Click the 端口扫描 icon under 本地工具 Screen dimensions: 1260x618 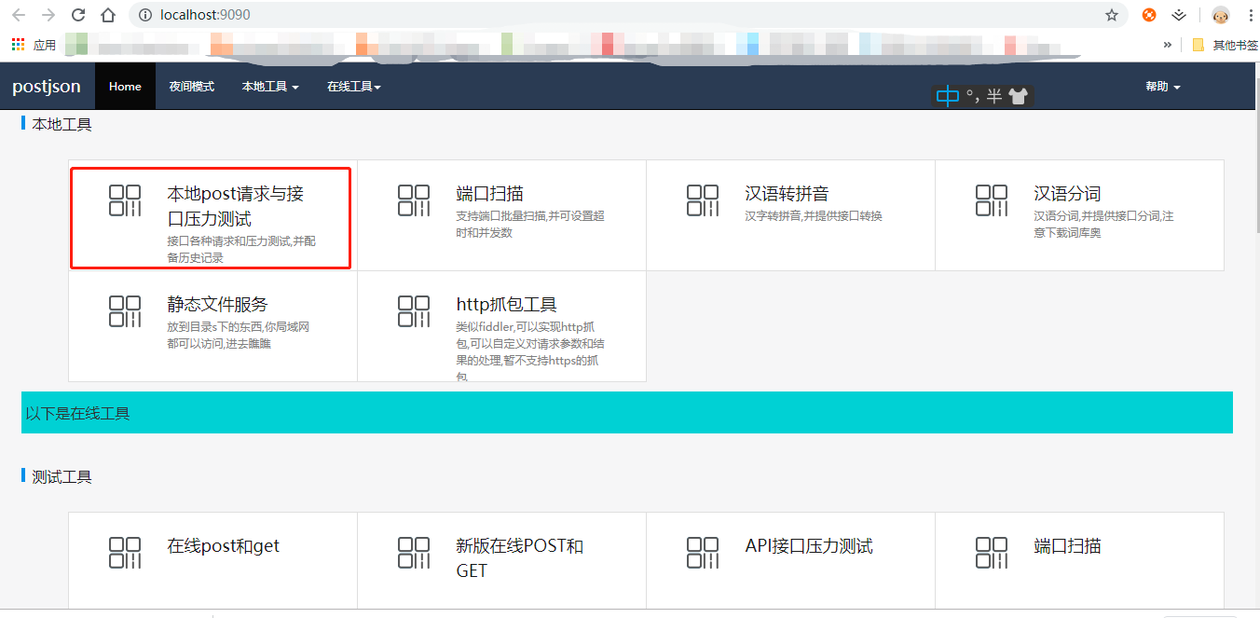tap(414, 200)
